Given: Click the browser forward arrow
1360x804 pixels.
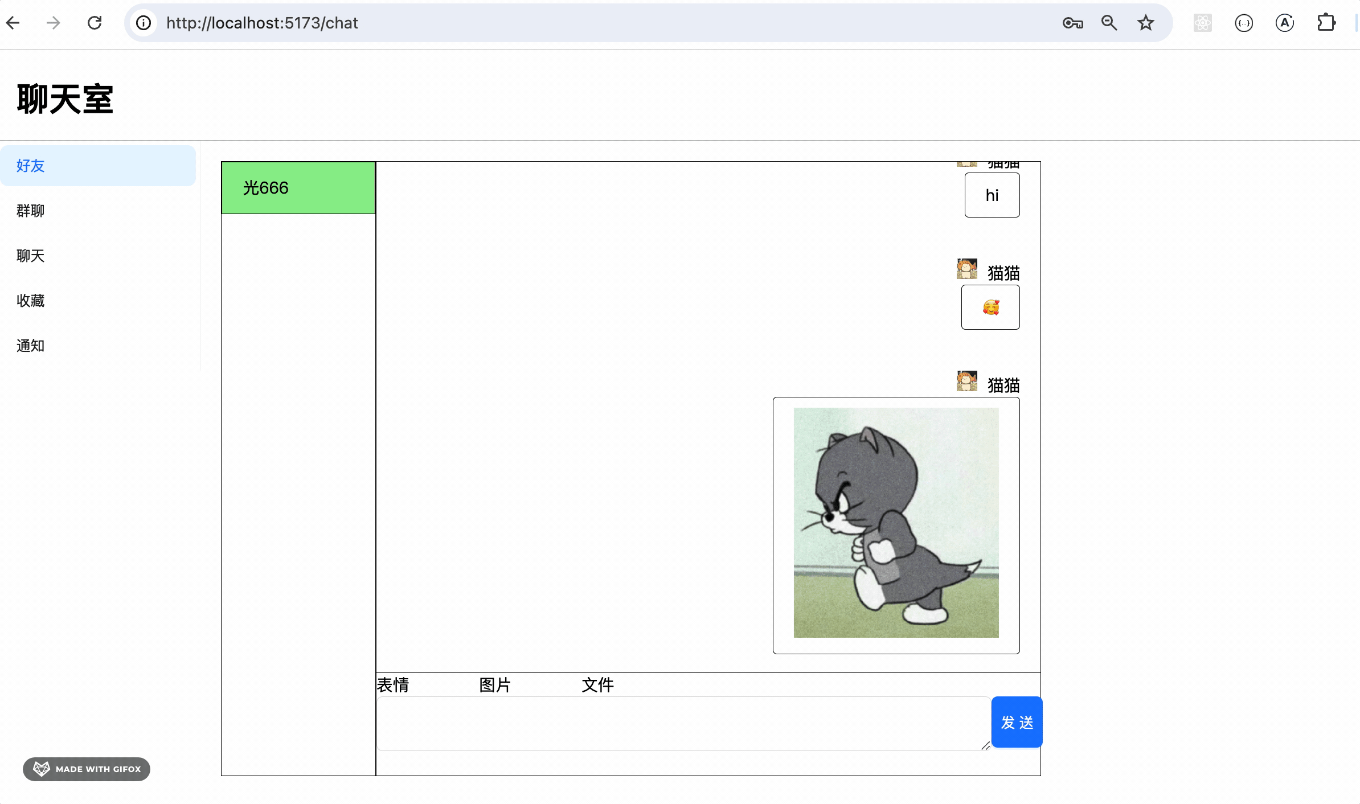Looking at the screenshot, I should tap(54, 23).
